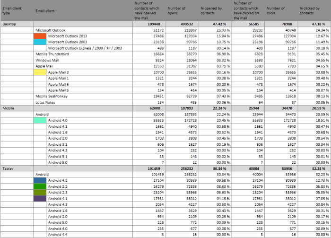
Task: Click the Tablet group row label
Action: pyautogui.click(x=9, y=168)
